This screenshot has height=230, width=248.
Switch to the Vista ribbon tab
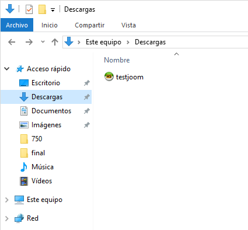pos(128,25)
